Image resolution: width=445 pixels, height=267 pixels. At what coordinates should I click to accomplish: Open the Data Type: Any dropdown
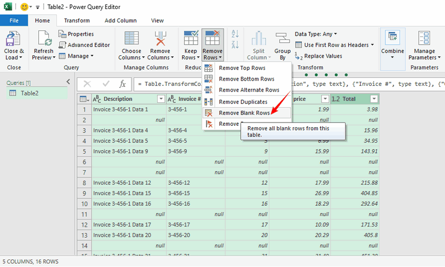point(316,34)
